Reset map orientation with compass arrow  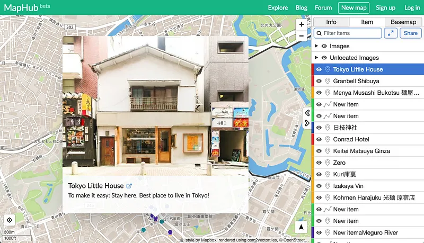click(302, 227)
